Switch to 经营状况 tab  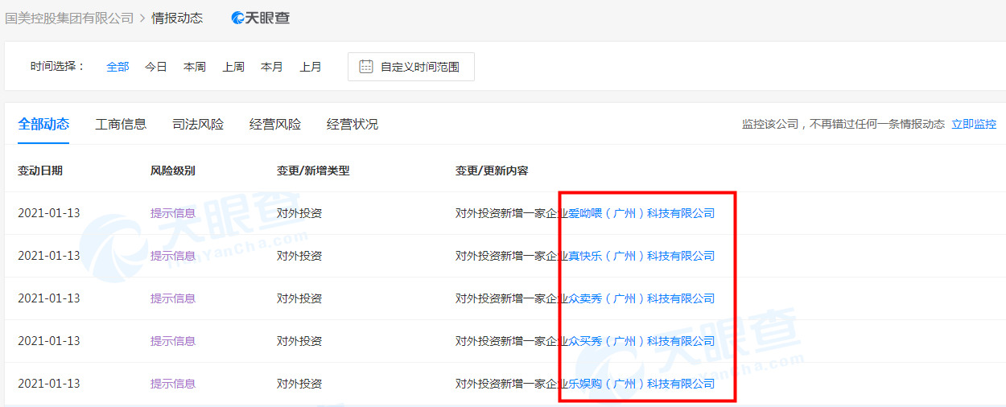click(353, 124)
